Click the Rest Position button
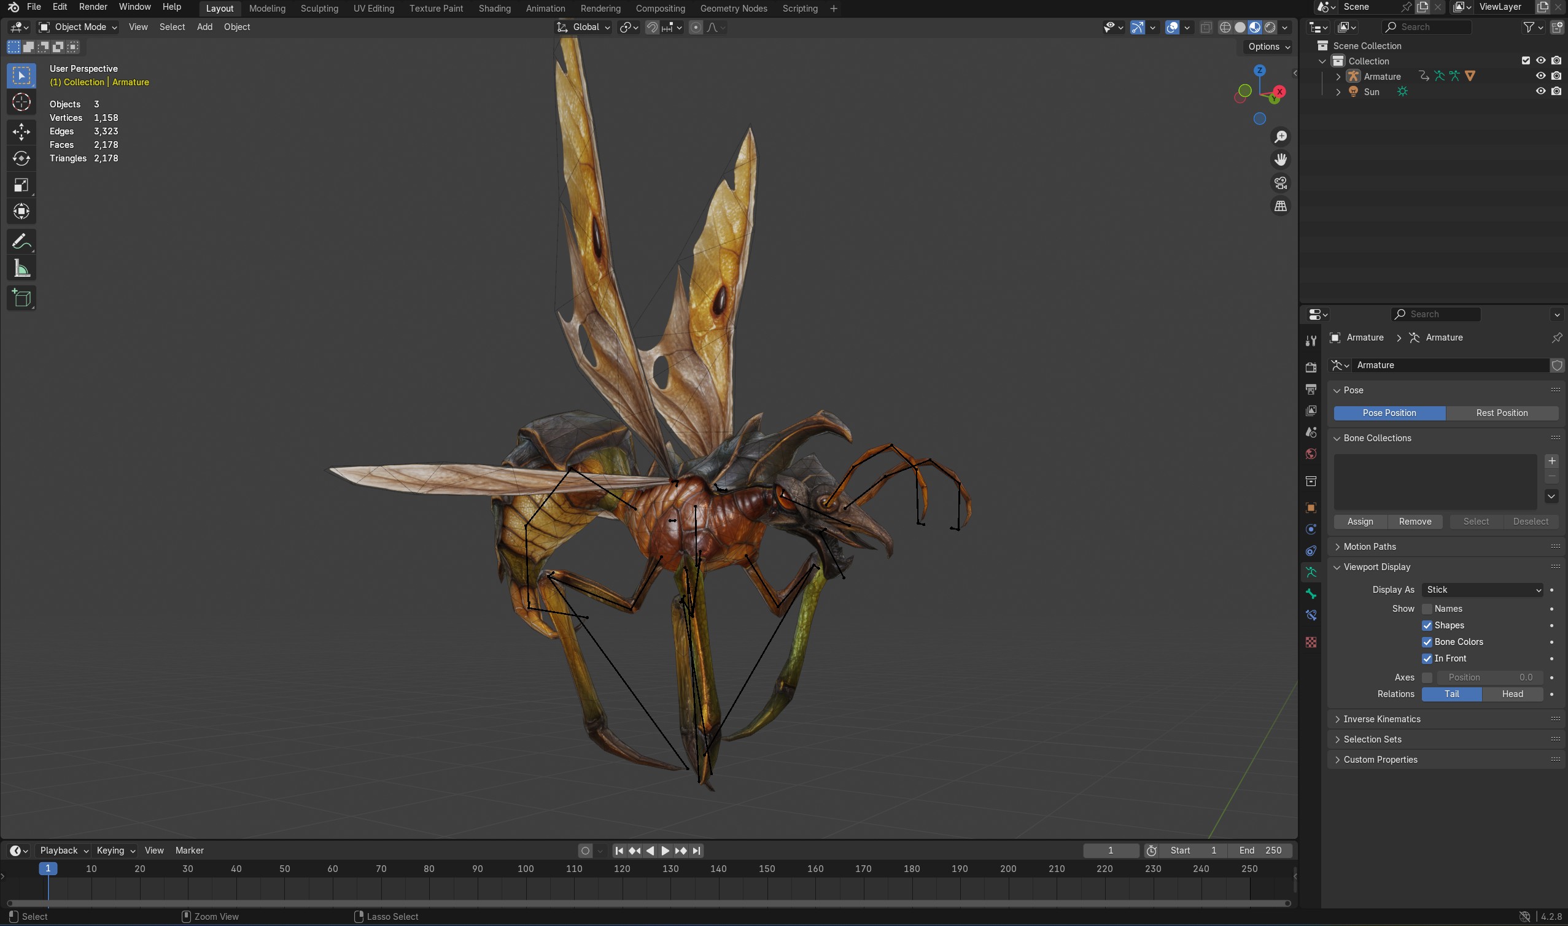This screenshot has height=926, width=1568. tap(1501, 413)
